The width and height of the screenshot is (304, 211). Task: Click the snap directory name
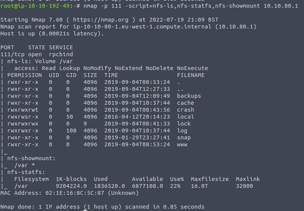(184, 138)
